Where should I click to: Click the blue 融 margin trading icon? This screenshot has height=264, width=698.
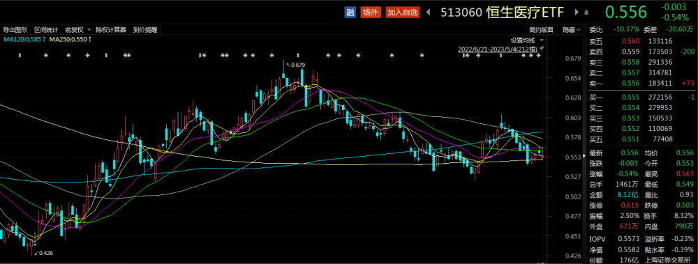(x=351, y=13)
